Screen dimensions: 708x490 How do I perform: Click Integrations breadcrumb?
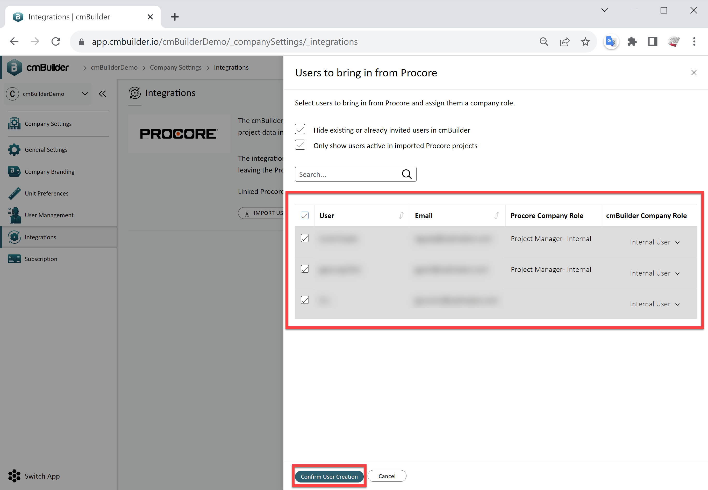tap(231, 67)
